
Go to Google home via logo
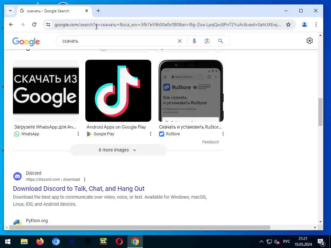pos(26,42)
